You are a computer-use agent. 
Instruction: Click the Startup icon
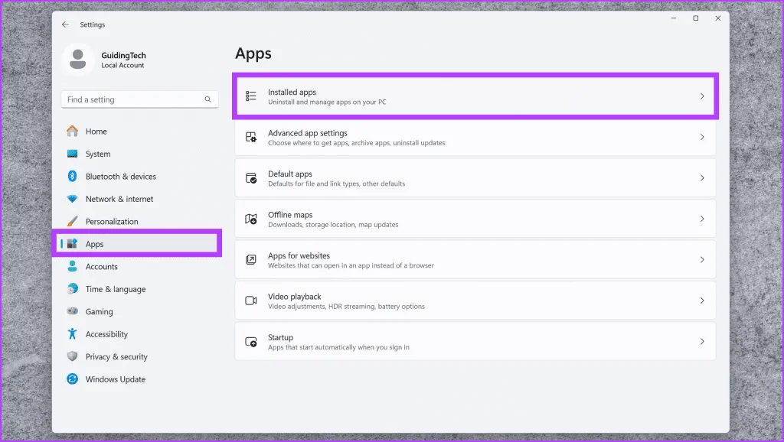(251, 342)
